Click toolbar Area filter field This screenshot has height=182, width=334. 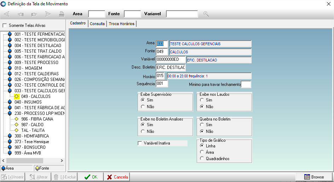tap(97, 14)
